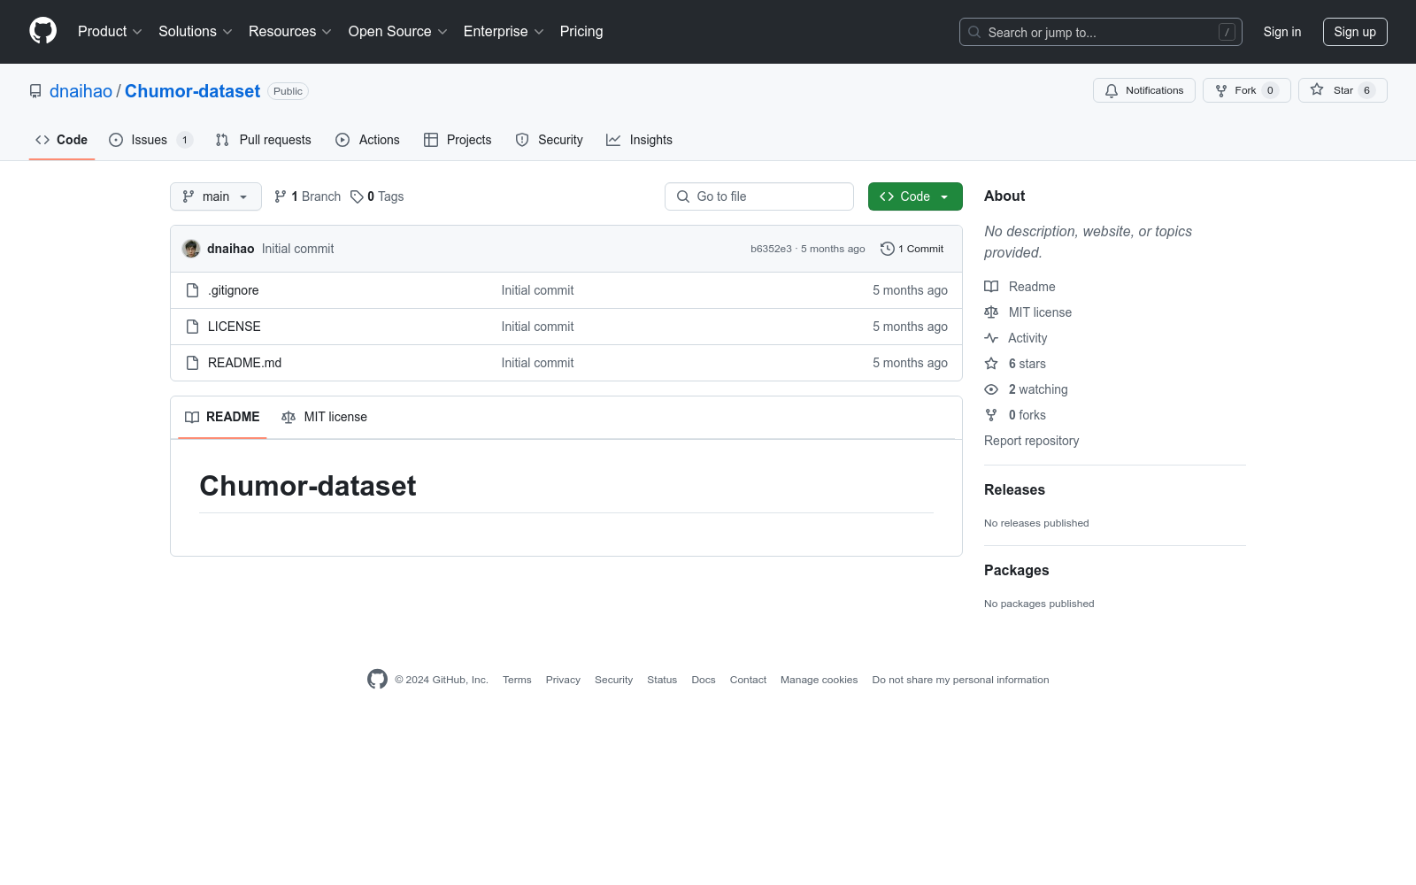Open the 0 Tags link
The image size is (1416, 885).
point(377,196)
